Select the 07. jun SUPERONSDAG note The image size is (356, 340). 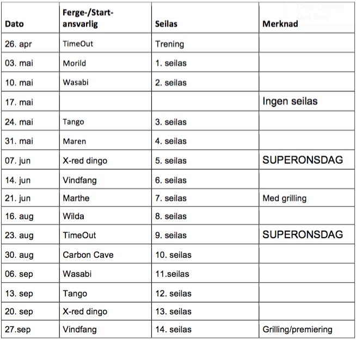tap(303, 160)
